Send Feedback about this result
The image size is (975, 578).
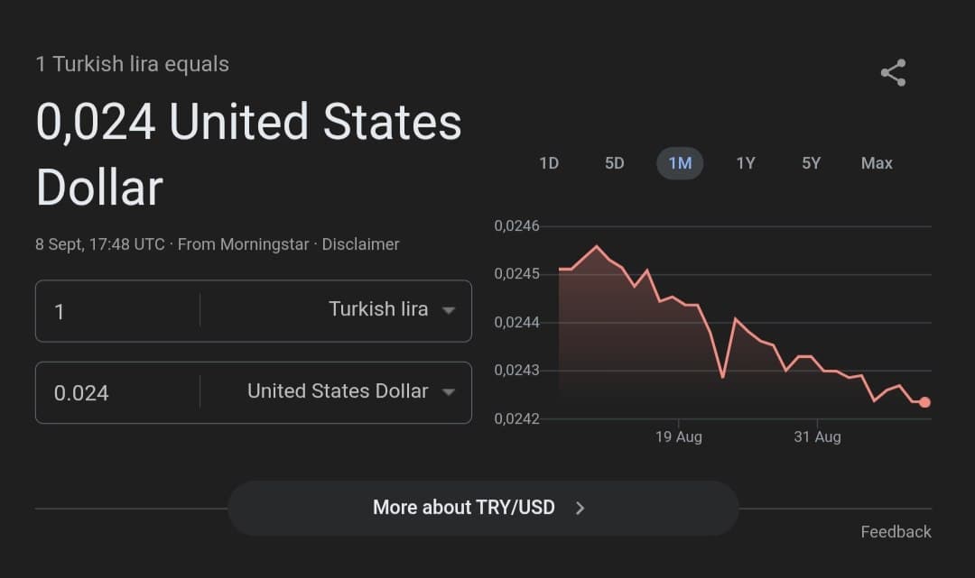pyautogui.click(x=896, y=532)
